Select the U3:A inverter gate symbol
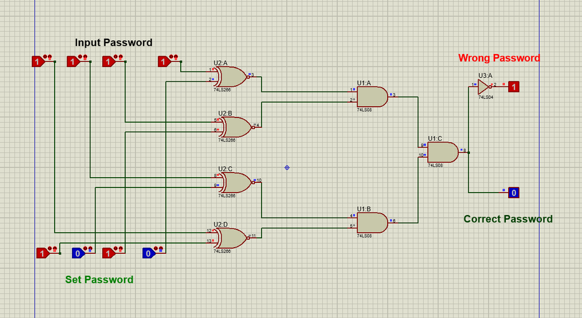 click(484, 87)
